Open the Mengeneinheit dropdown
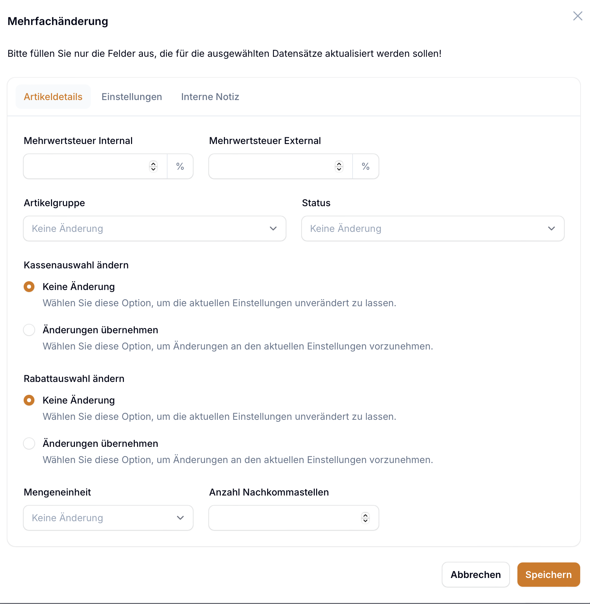Viewport: 590px width, 604px height. pos(108,518)
